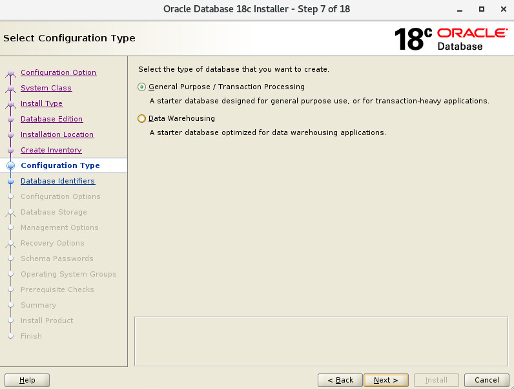The width and height of the screenshot is (514, 389).
Task: Select the Data Warehousing radio button
Action: coord(141,118)
